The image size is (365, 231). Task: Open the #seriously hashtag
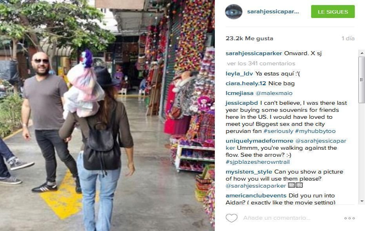tap(278, 131)
